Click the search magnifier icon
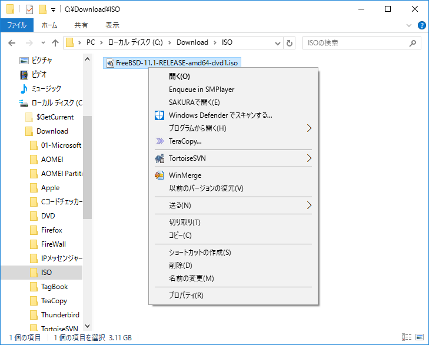 coord(413,43)
